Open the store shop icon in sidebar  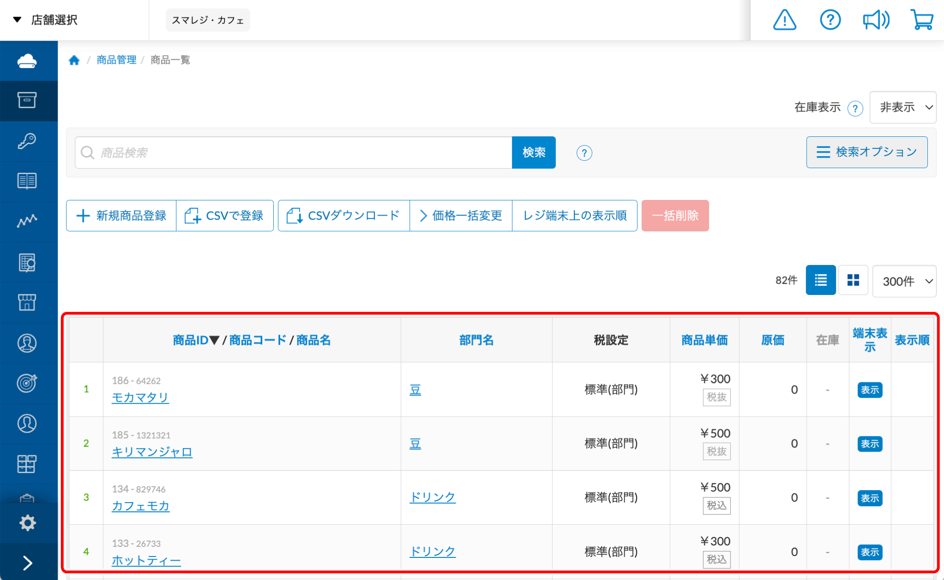[27, 302]
